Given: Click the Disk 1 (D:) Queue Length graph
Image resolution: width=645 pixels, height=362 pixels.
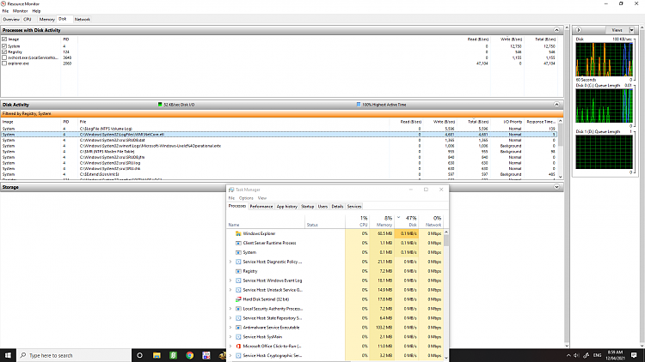Looking at the screenshot, I should tap(604, 152).
